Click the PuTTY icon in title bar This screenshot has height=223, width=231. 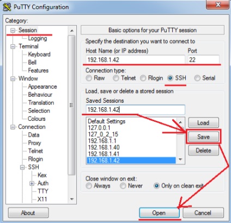7,7
